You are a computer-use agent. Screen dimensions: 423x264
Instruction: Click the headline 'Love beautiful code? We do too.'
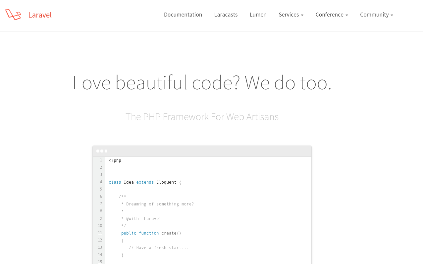click(x=202, y=82)
